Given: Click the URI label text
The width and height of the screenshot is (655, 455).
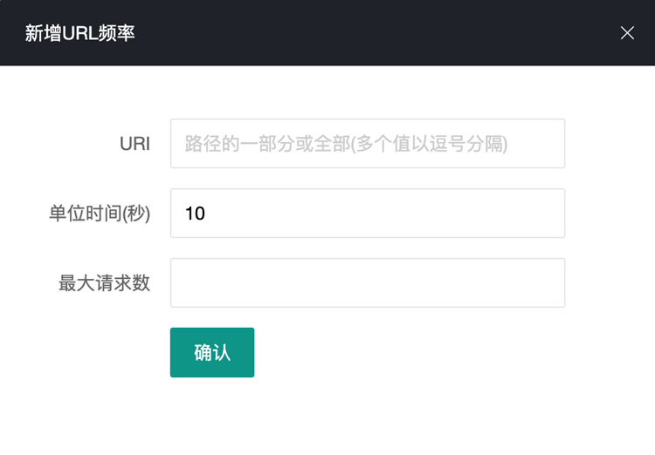Looking at the screenshot, I should [134, 144].
